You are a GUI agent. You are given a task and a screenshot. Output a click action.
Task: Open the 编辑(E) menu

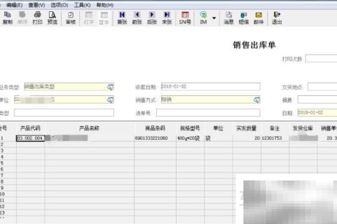14,5
